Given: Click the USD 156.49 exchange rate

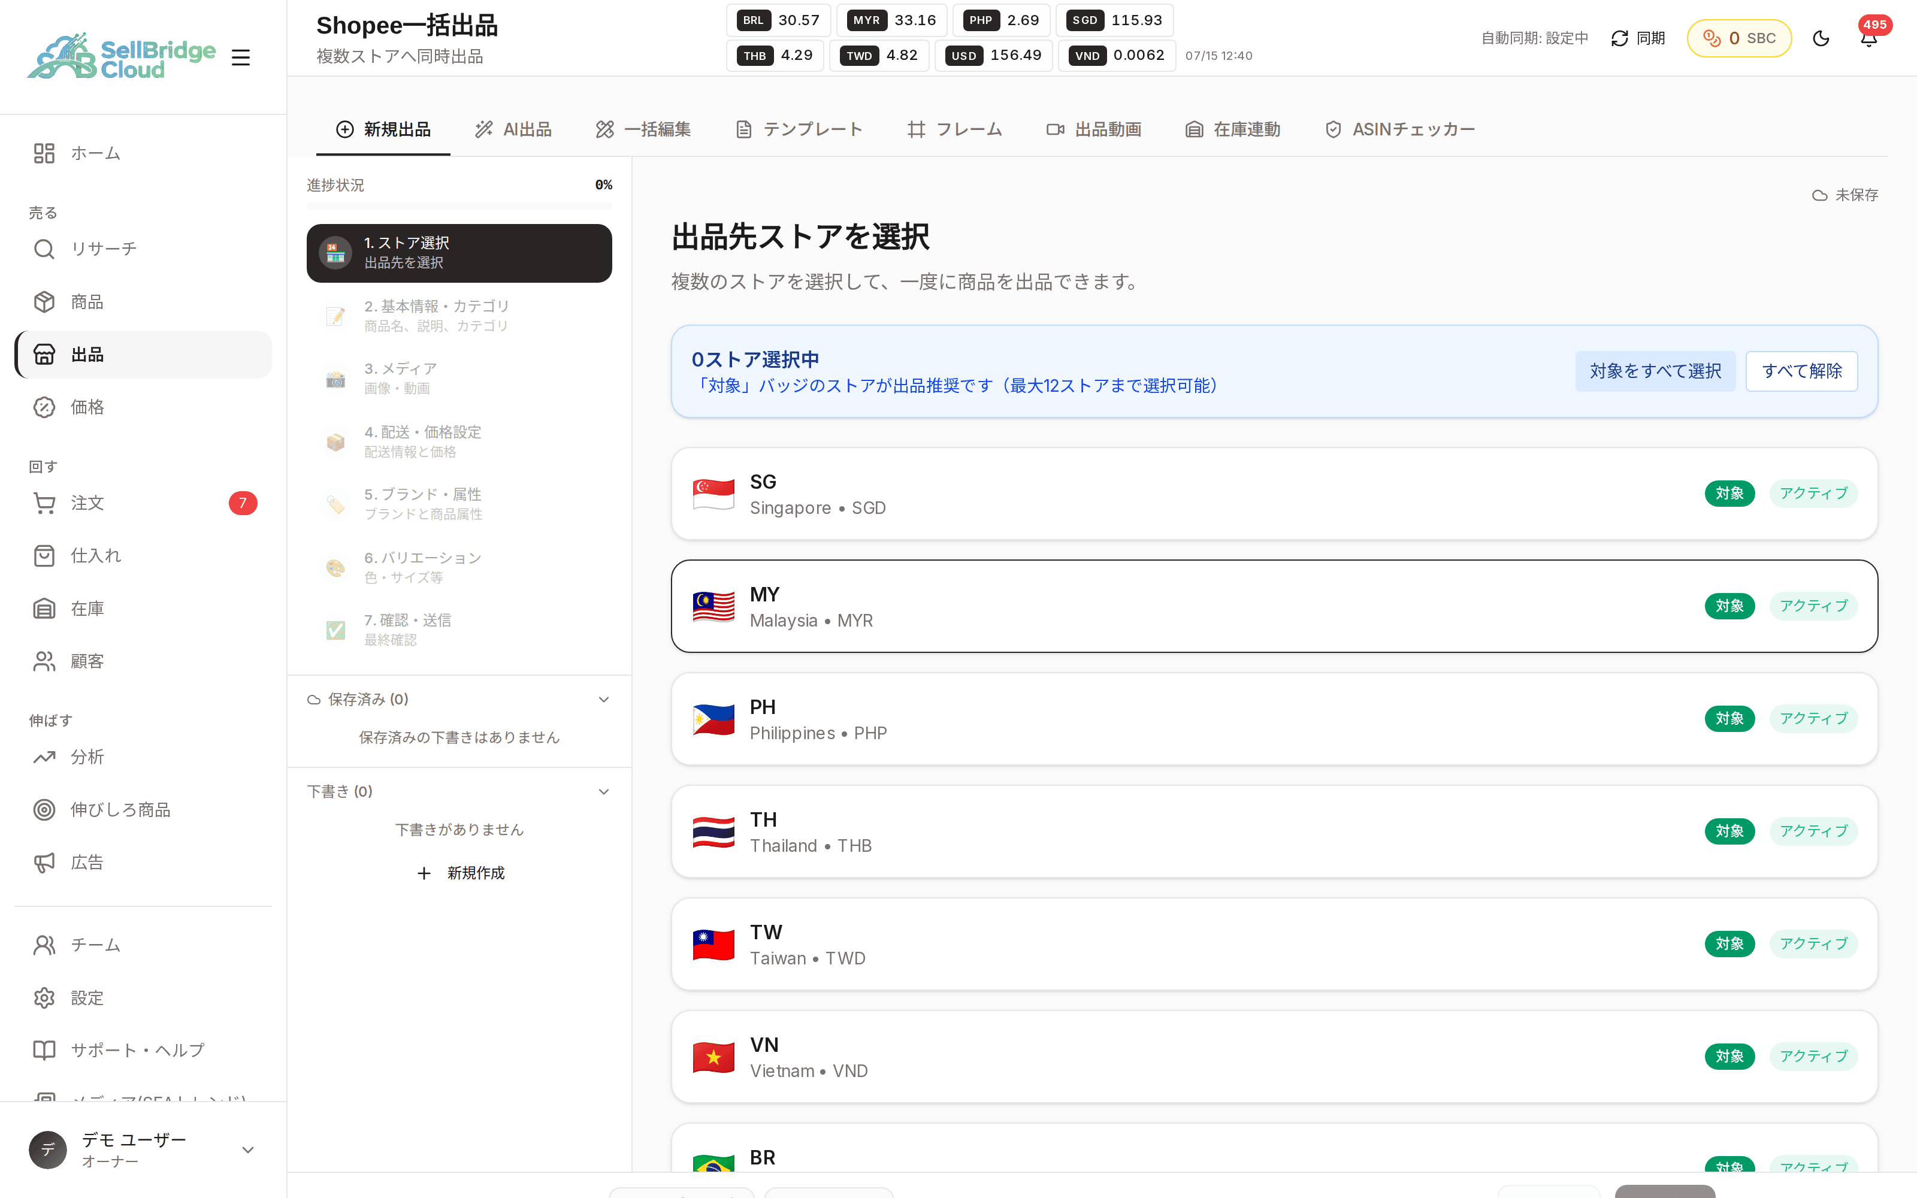Looking at the screenshot, I should [x=993, y=56].
